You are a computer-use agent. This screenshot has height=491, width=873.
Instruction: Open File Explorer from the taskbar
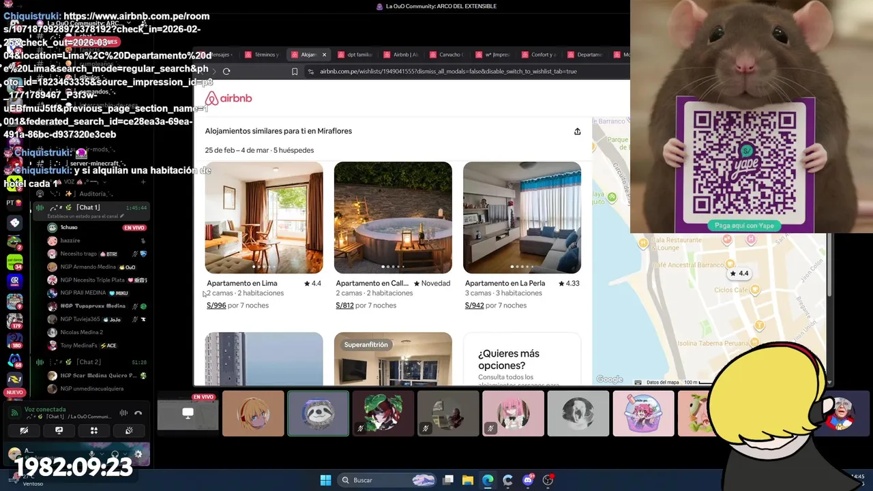[468, 480]
